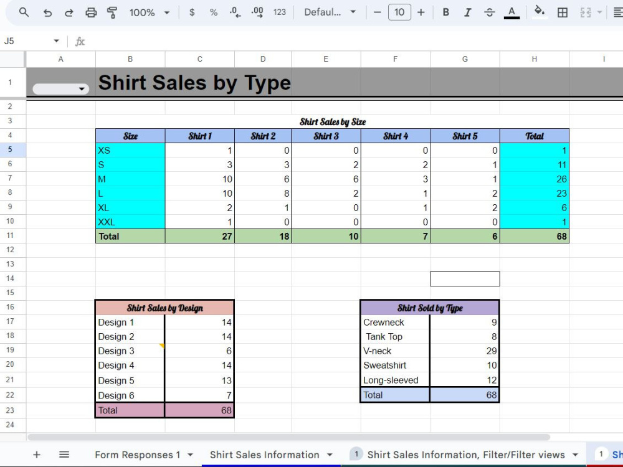Image resolution: width=623 pixels, height=467 pixels.
Task: Select the outlined cell G14
Action: [x=465, y=279]
